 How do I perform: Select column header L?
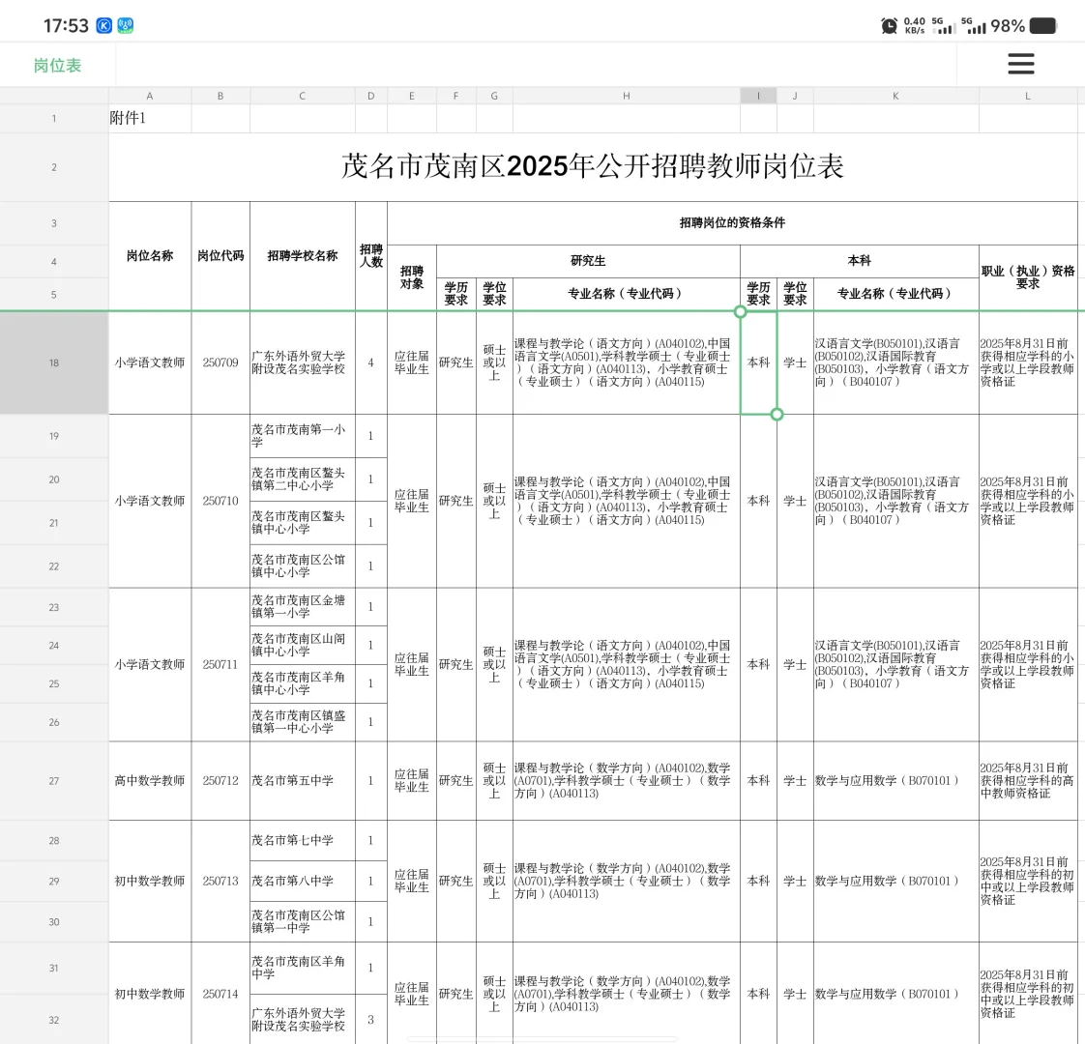point(1028,96)
